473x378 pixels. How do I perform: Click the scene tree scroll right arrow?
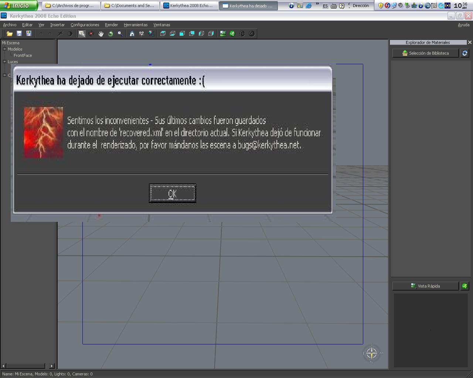[52, 366]
